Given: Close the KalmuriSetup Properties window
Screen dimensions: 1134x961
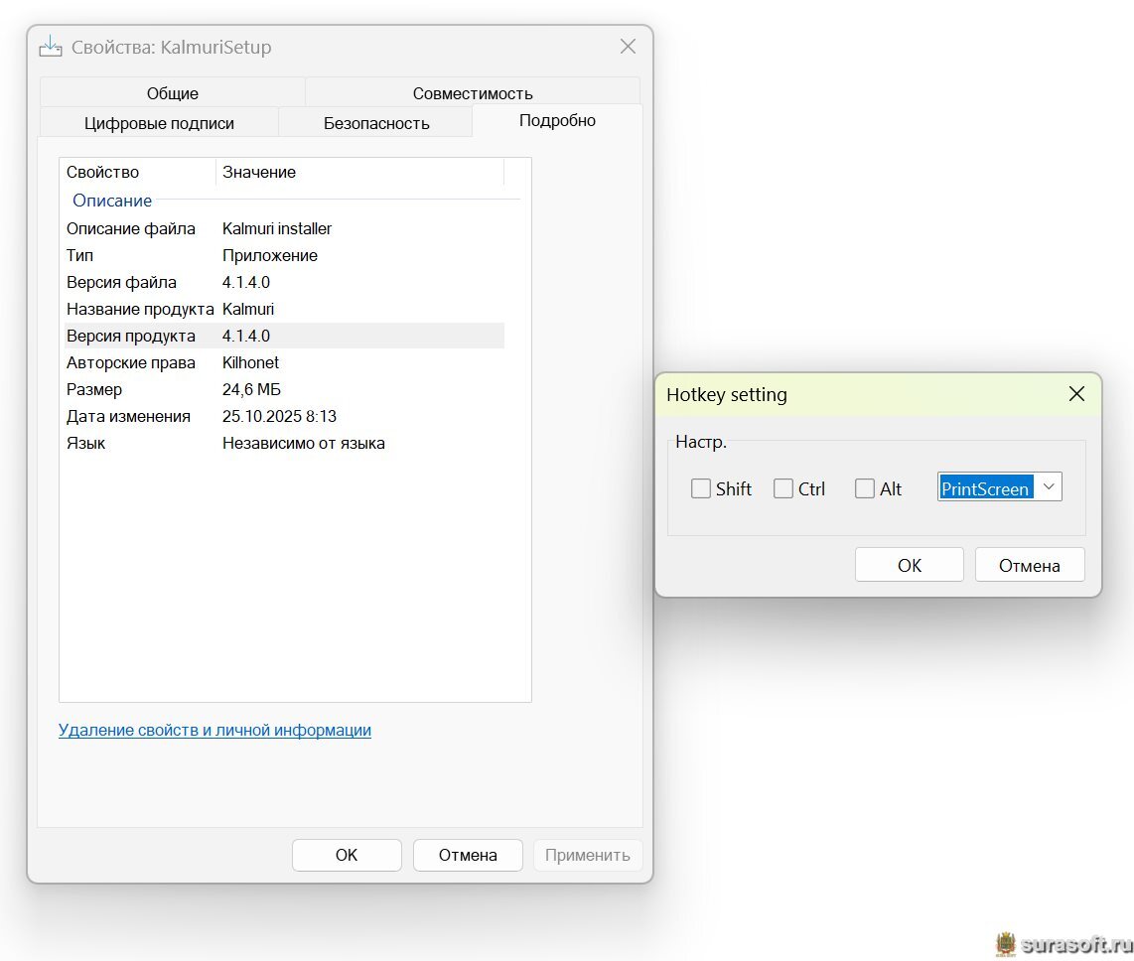Looking at the screenshot, I should [628, 47].
